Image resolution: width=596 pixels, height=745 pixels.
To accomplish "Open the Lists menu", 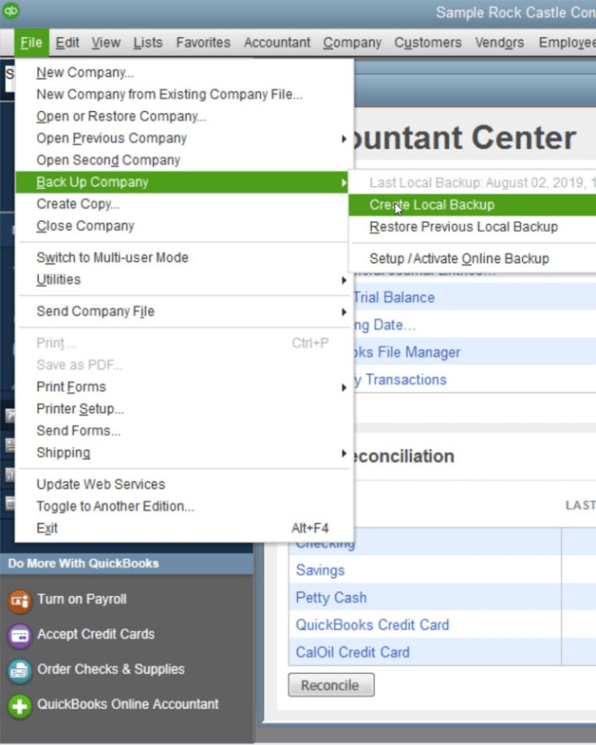I will [147, 43].
